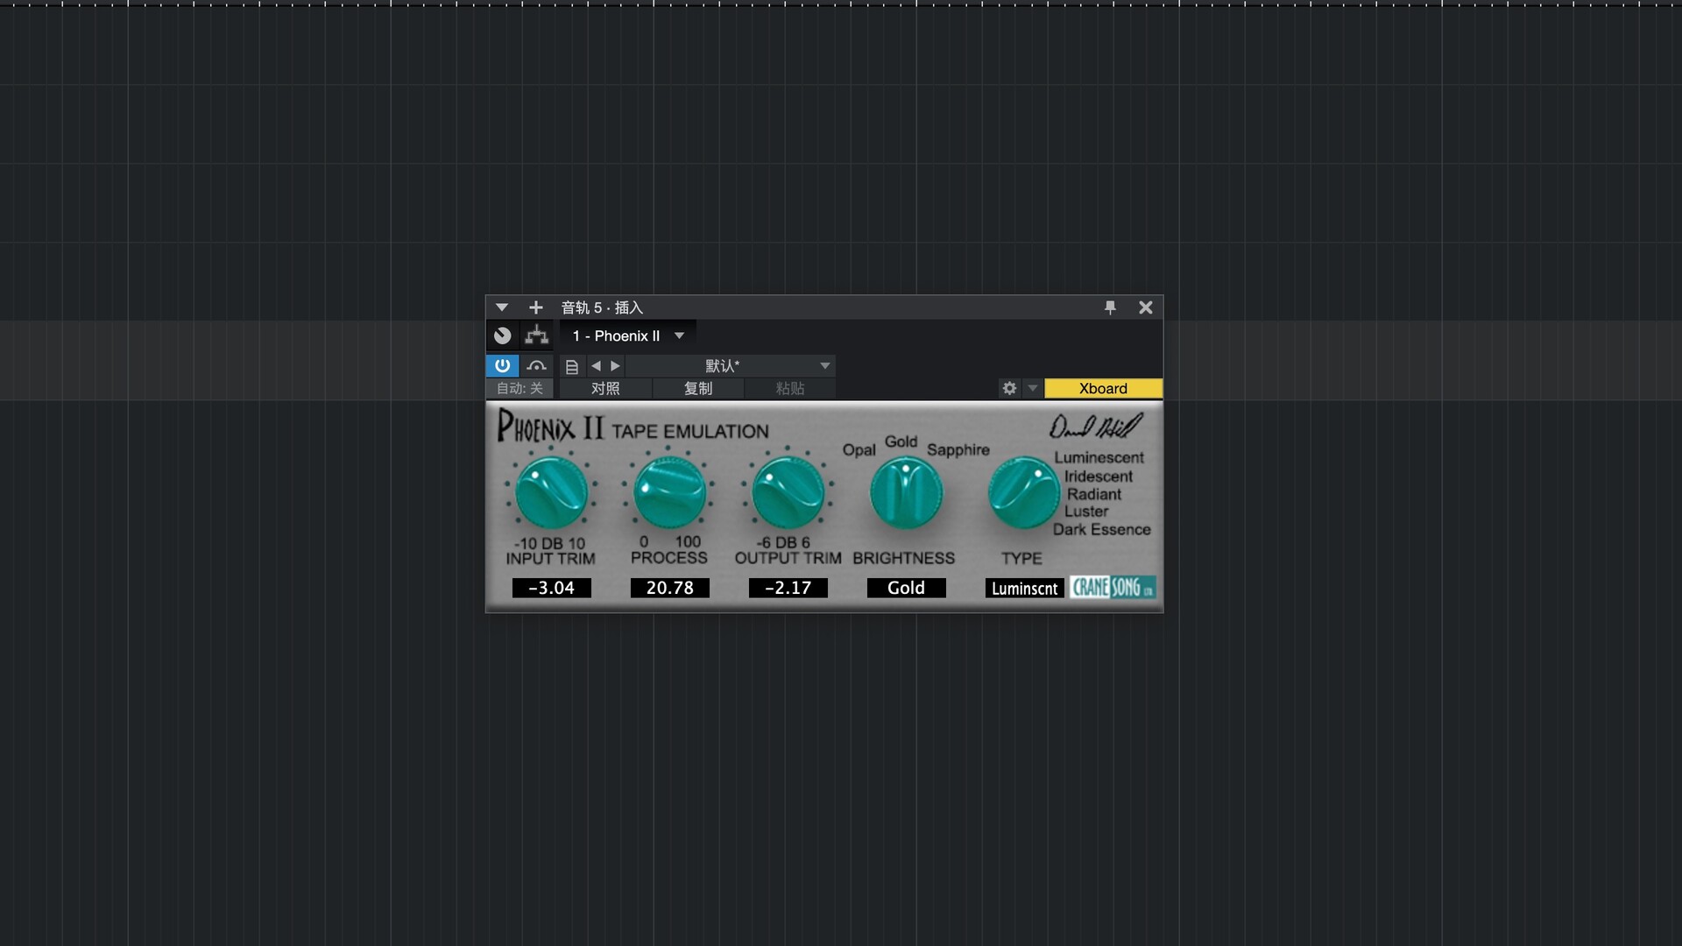Open the window menu triangle at top-left
The image size is (1682, 946).
pos(502,307)
